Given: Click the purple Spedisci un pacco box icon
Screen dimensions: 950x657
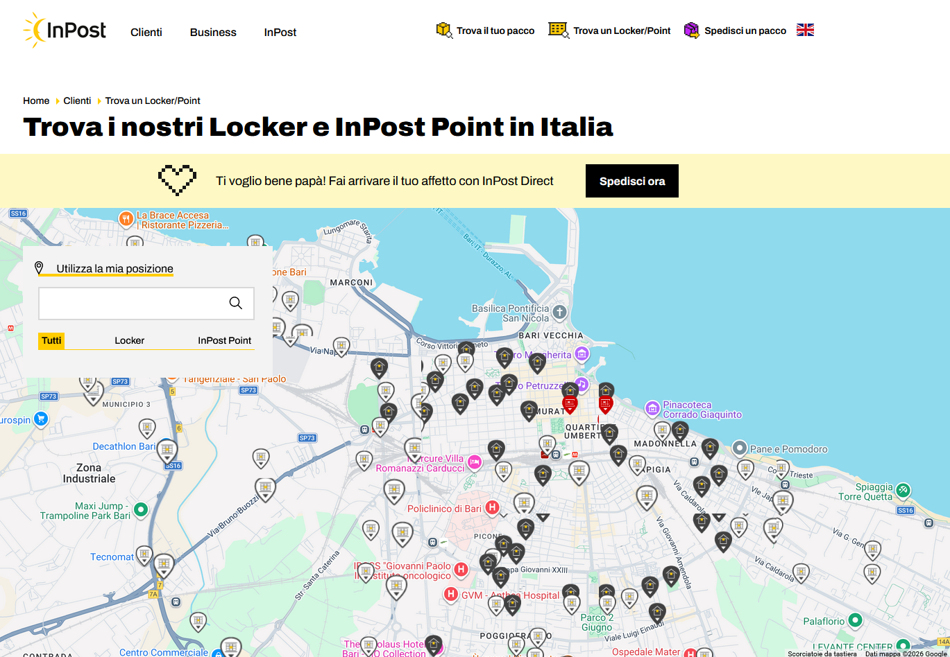Looking at the screenshot, I should click(692, 30).
